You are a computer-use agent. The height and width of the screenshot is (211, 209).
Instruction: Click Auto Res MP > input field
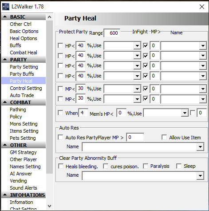coord(135,137)
